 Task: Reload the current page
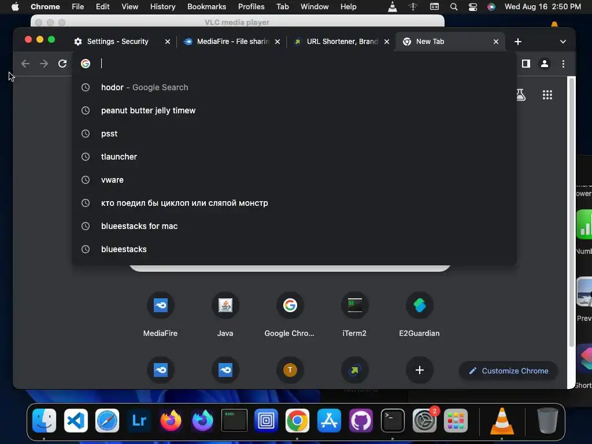click(62, 64)
